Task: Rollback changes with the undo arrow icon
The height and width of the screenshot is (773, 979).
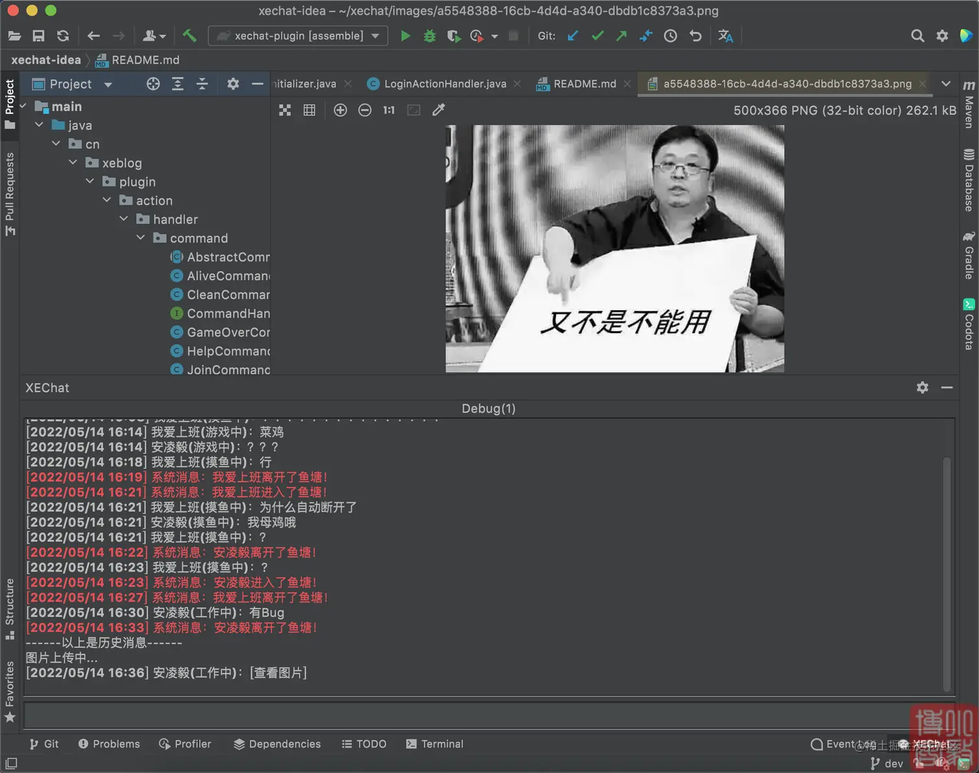Action: pyautogui.click(x=695, y=36)
